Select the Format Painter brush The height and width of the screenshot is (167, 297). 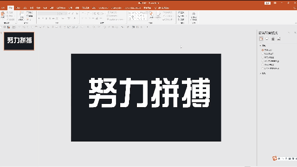click(10, 19)
